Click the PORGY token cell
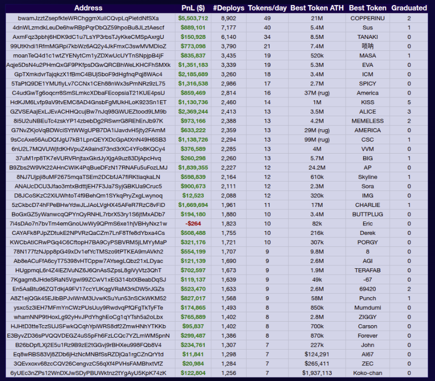 pos(368,242)
